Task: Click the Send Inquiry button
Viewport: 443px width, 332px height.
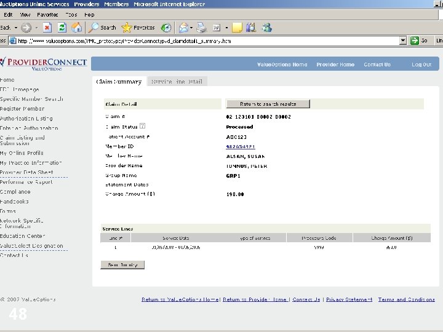Action: pos(122,265)
